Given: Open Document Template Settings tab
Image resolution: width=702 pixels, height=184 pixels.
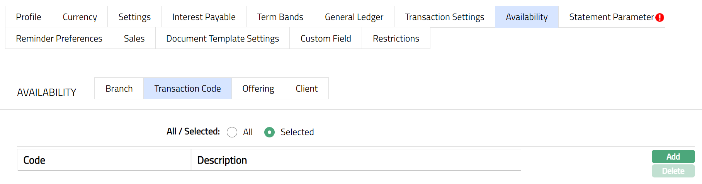Looking at the screenshot, I should pos(223,38).
